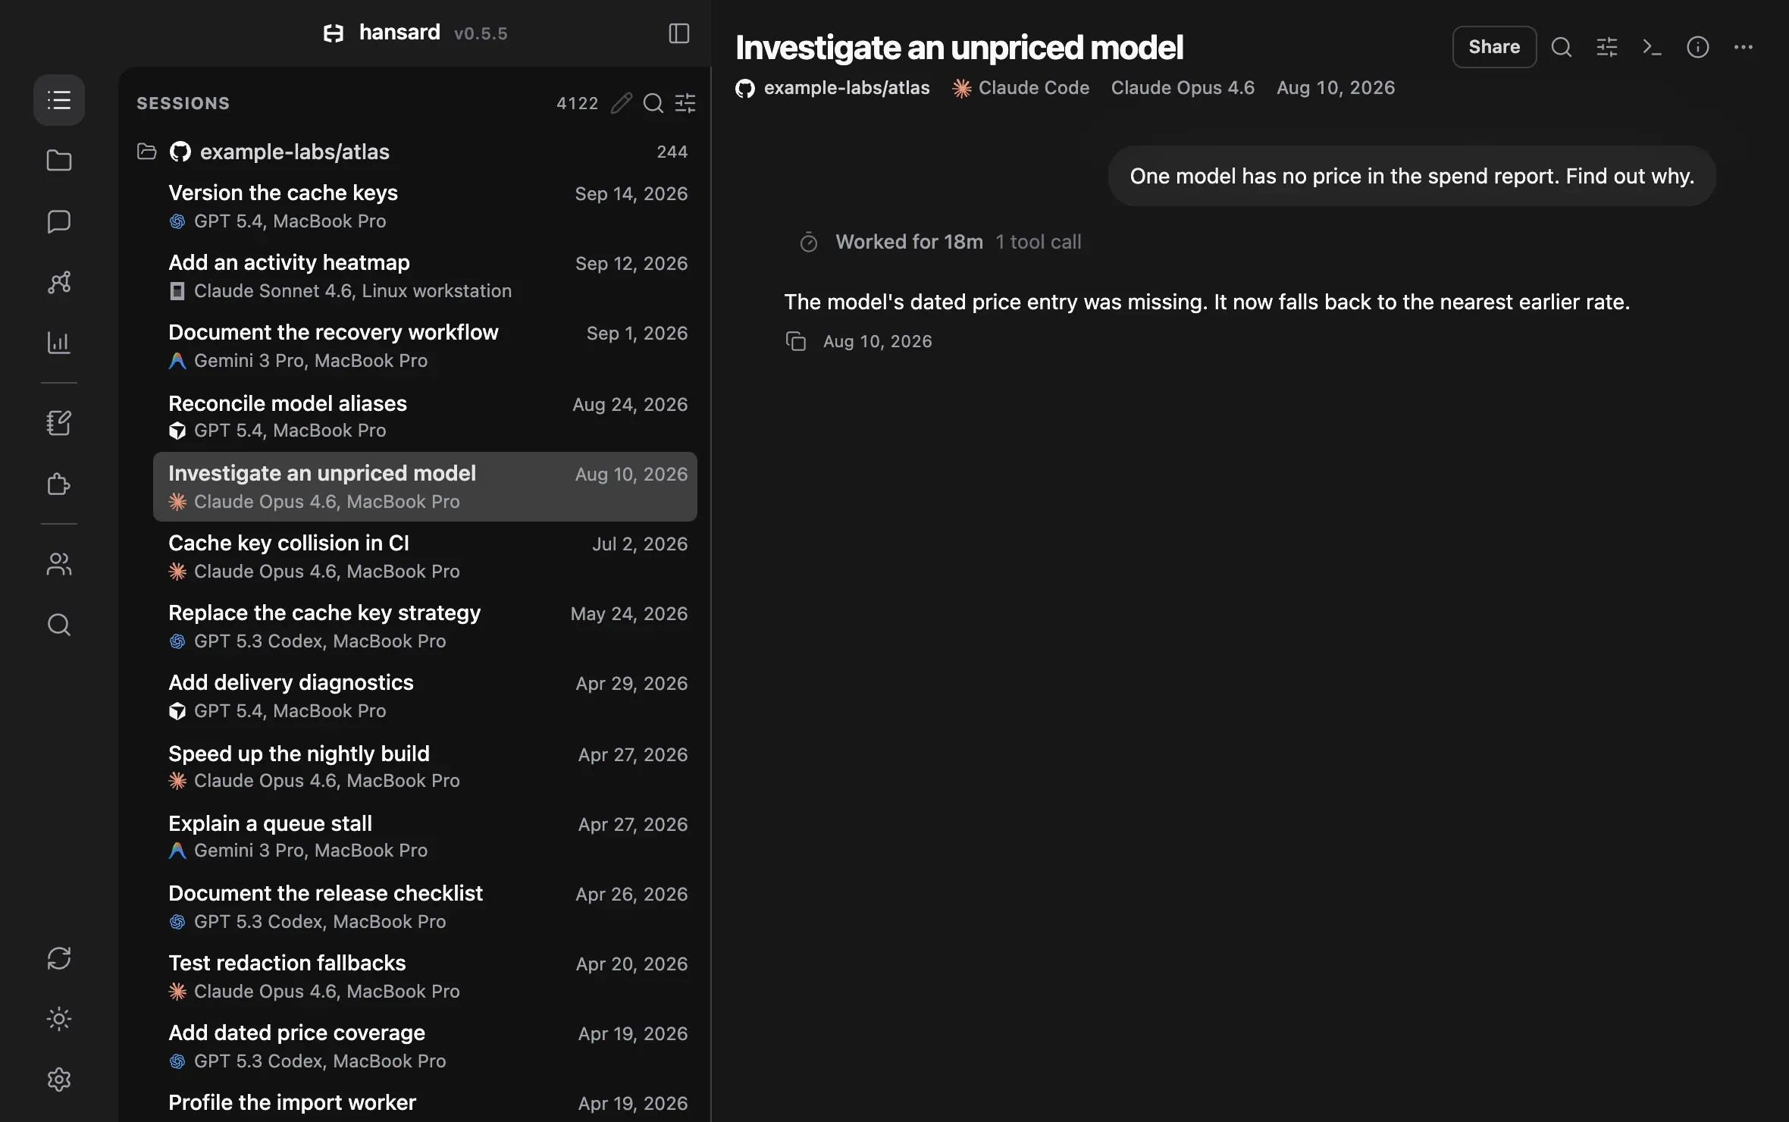The width and height of the screenshot is (1789, 1122).
Task: Open the Speed up the nightly build session
Action: [425, 766]
